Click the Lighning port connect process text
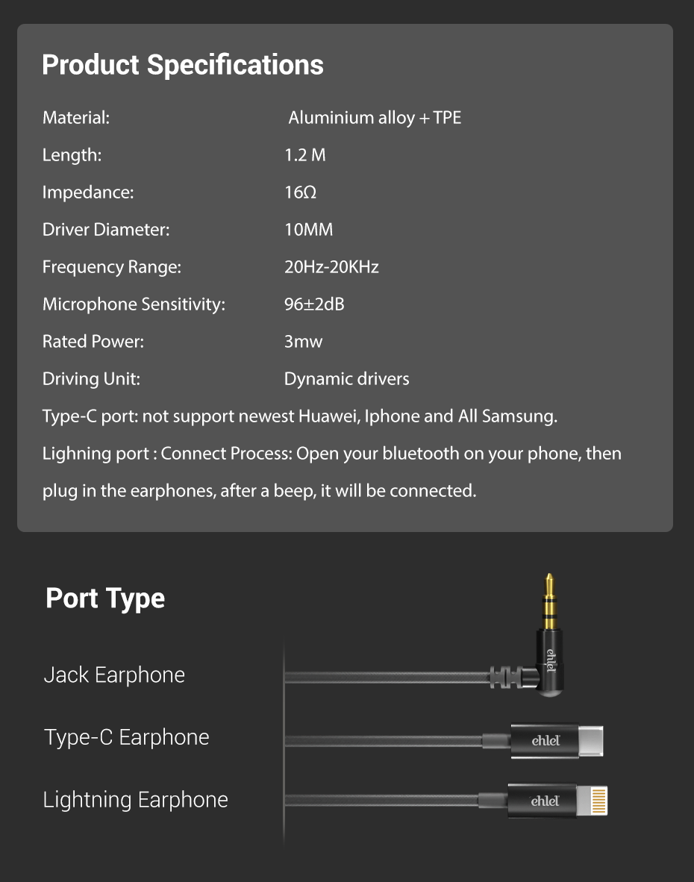 331,454
